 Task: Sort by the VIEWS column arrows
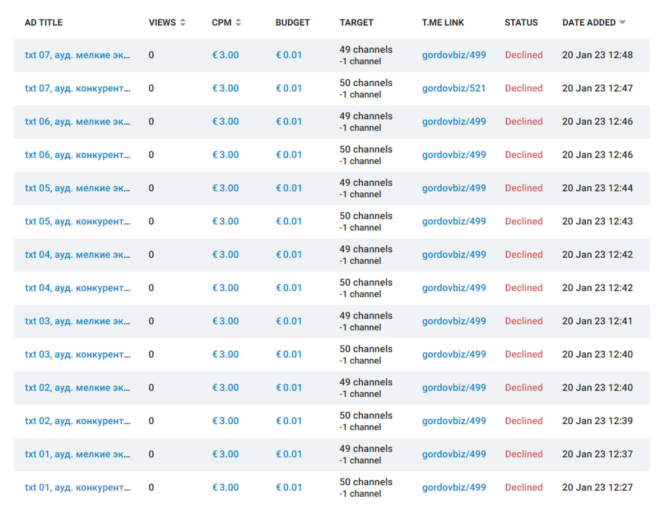183,22
